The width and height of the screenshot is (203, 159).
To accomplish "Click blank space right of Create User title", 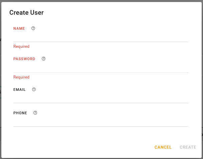I will tap(127, 13).
